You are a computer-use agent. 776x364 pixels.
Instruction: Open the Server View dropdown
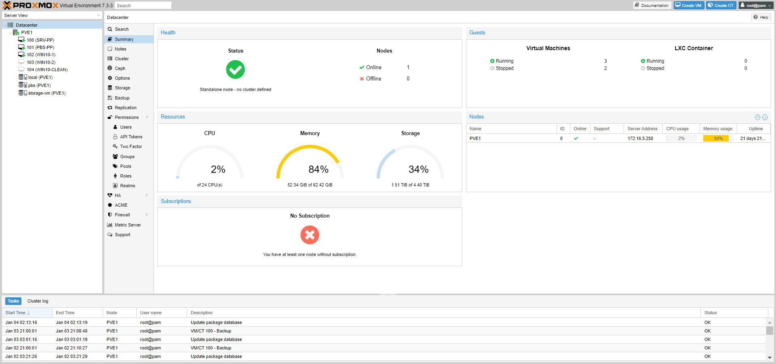(x=52, y=15)
